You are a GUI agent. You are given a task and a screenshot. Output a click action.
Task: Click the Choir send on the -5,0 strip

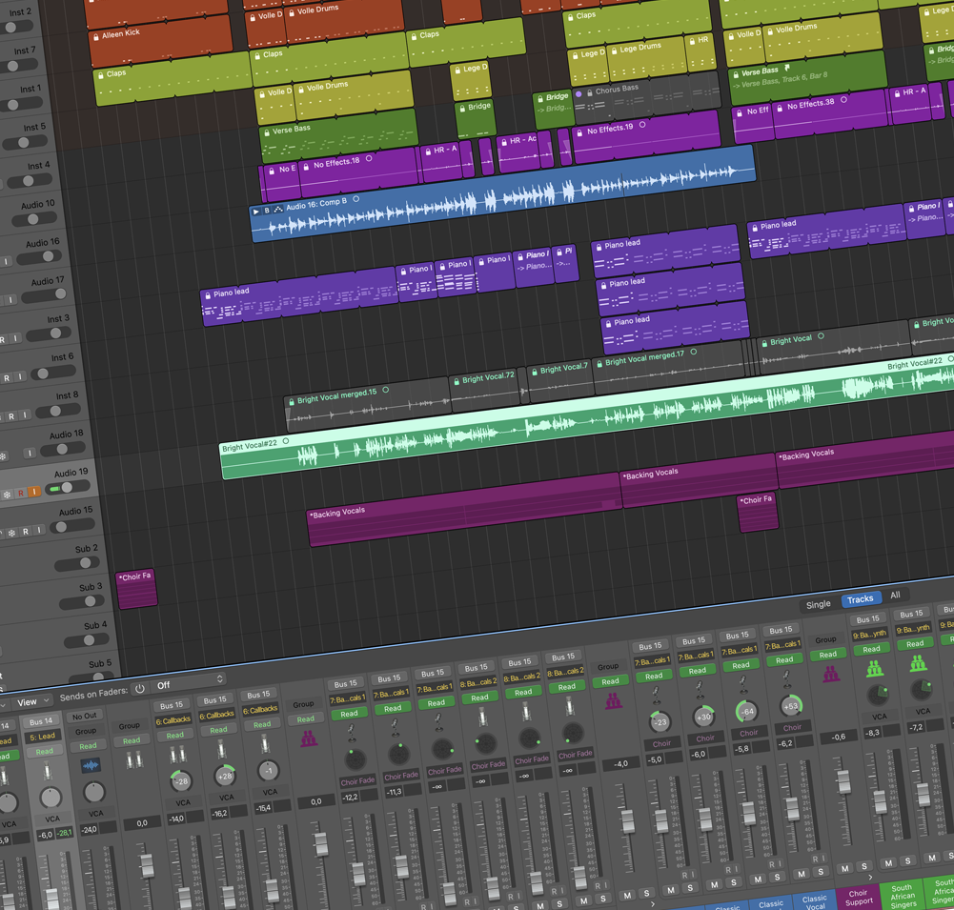click(x=662, y=743)
